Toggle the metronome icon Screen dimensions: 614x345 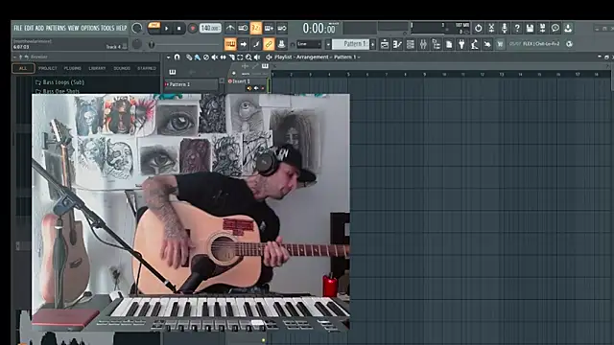230,28
